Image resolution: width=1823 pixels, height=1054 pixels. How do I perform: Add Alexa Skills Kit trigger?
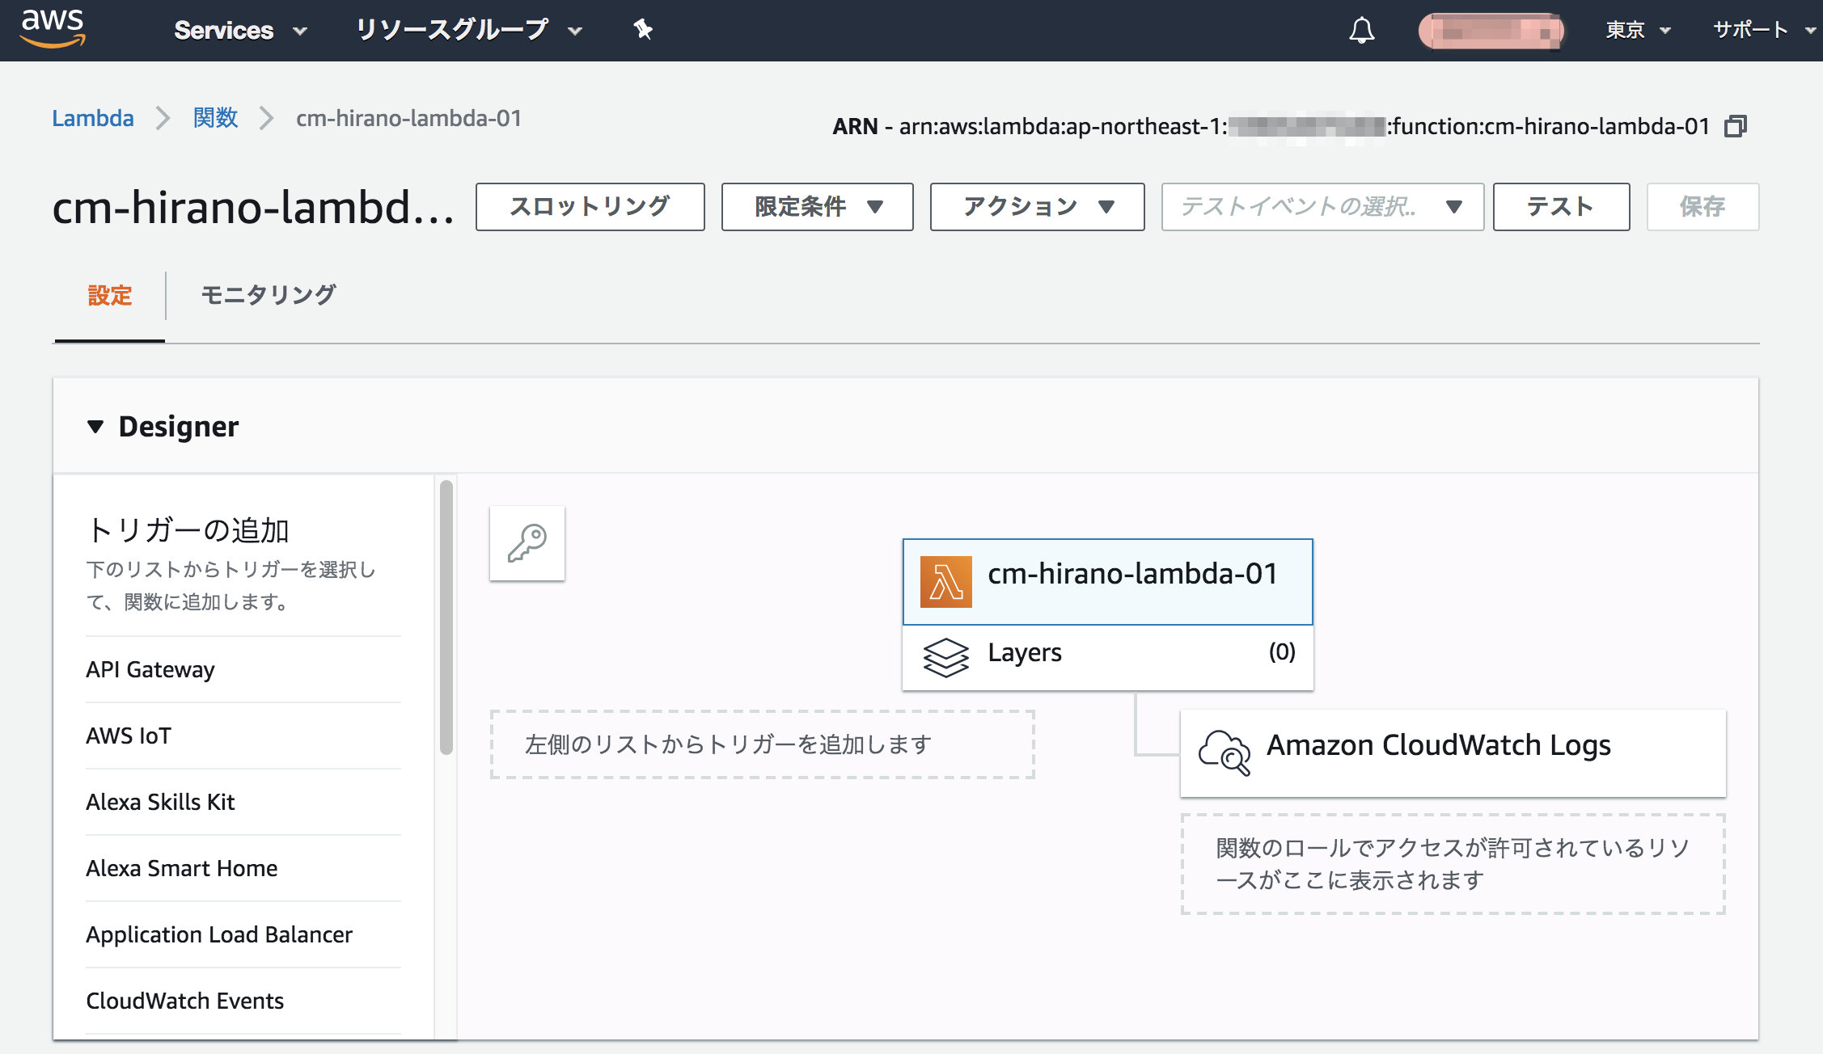[x=243, y=802]
